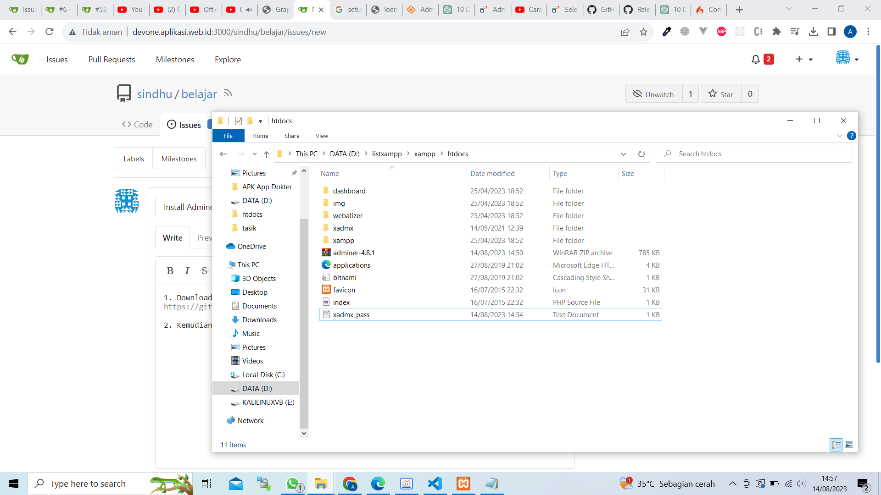The width and height of the screenshot is (881, 495).
Task: Expand the address bar history dropdown
Action: point(623,154)
